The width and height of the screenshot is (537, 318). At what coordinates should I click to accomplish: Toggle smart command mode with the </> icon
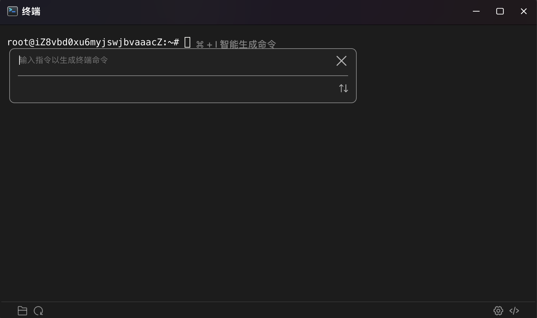coord(515,311)
